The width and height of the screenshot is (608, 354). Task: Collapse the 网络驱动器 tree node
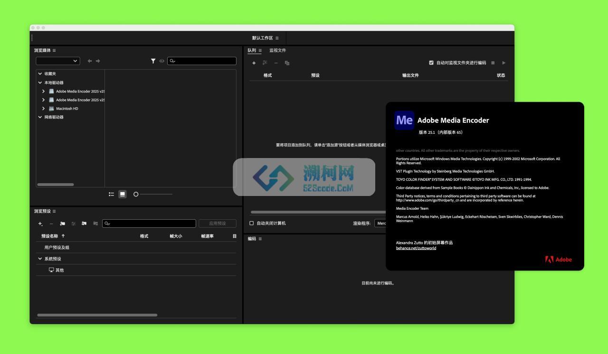40,117
